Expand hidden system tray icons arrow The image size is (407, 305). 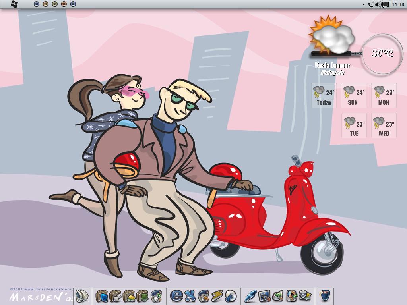click(364, 5)
